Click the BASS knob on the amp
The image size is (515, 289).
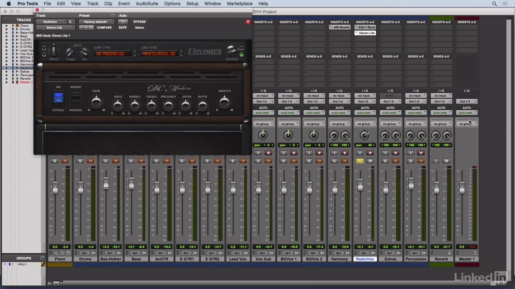(118, 106)
